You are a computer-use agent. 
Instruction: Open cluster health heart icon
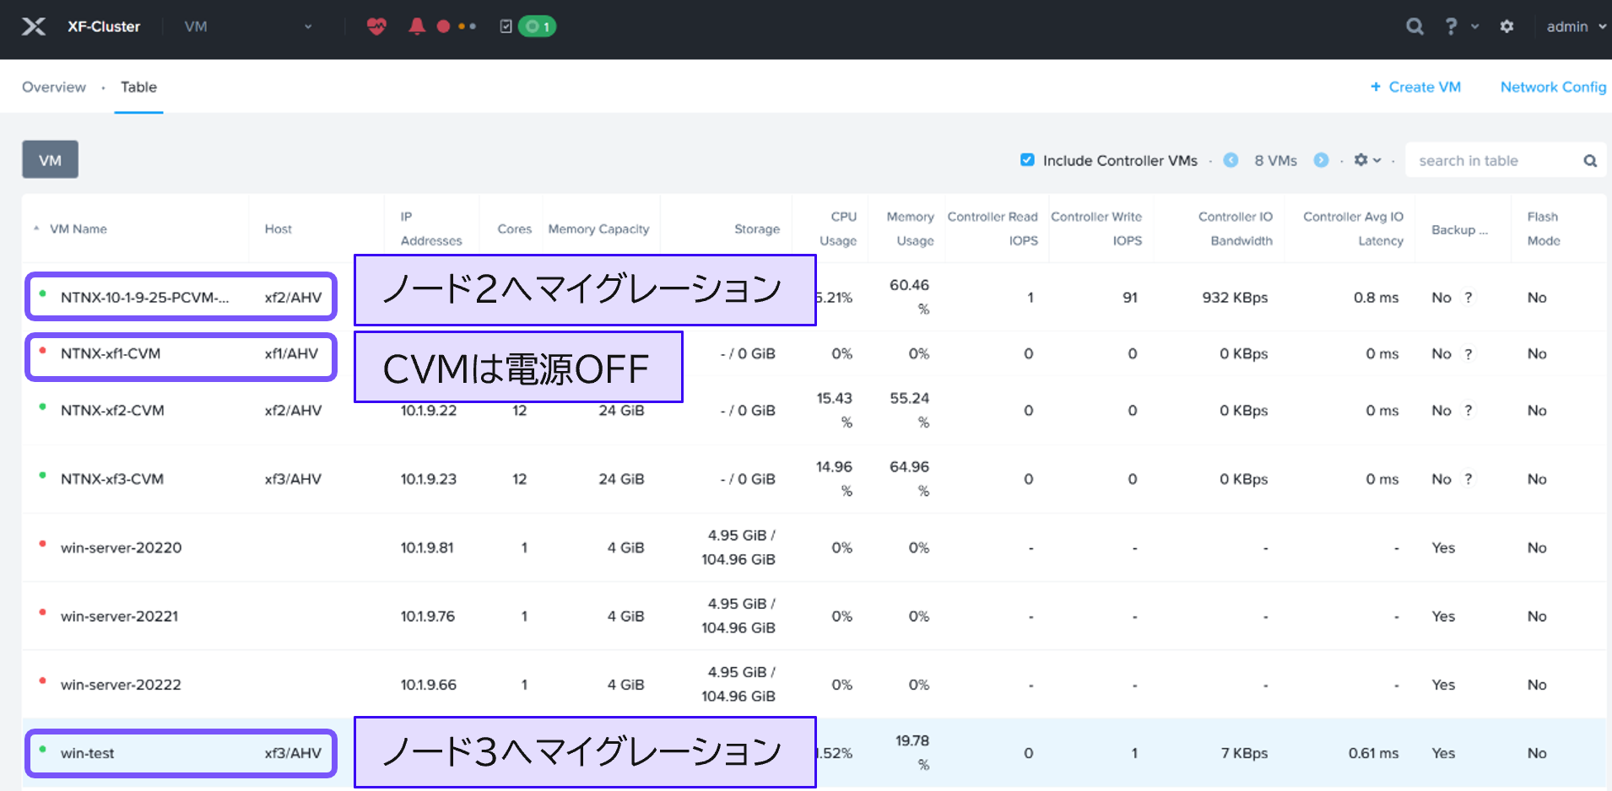376,27
